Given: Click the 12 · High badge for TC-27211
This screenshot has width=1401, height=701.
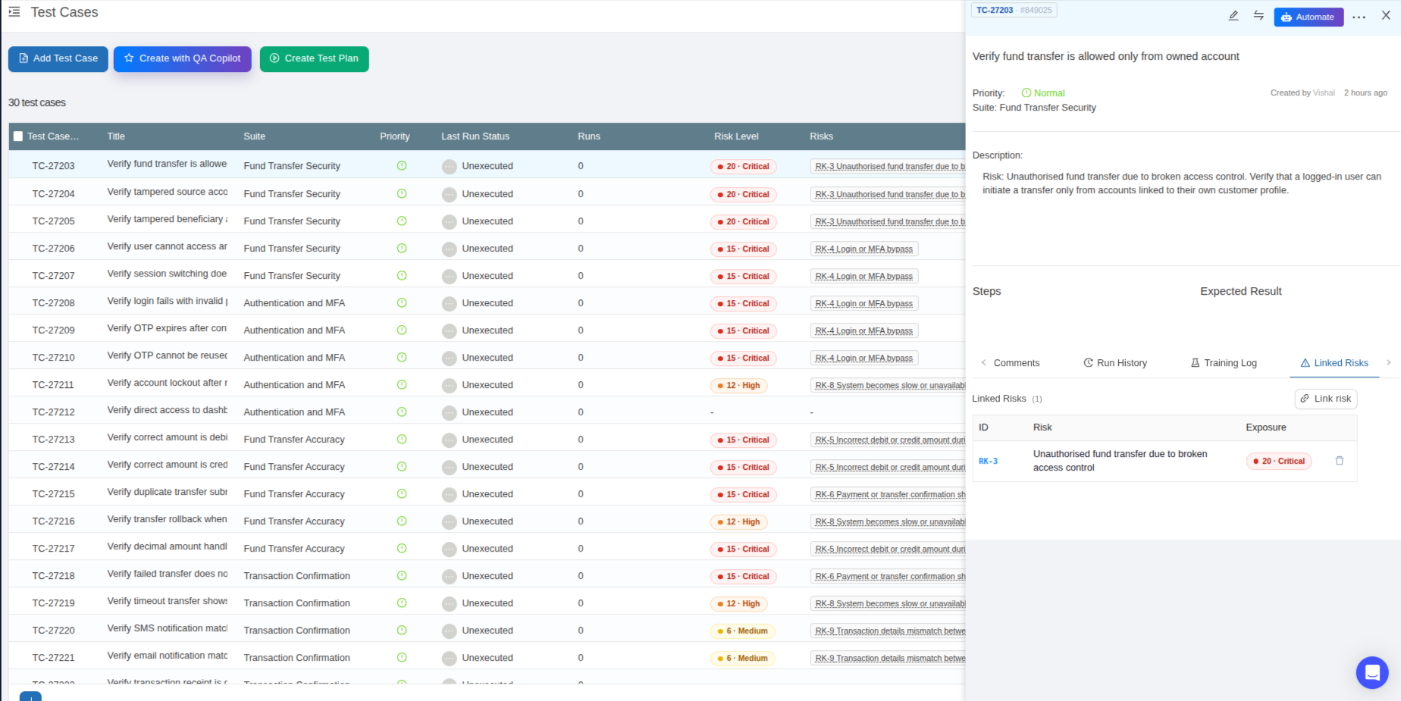Looking at the screenshot, I should pos(739,385).
